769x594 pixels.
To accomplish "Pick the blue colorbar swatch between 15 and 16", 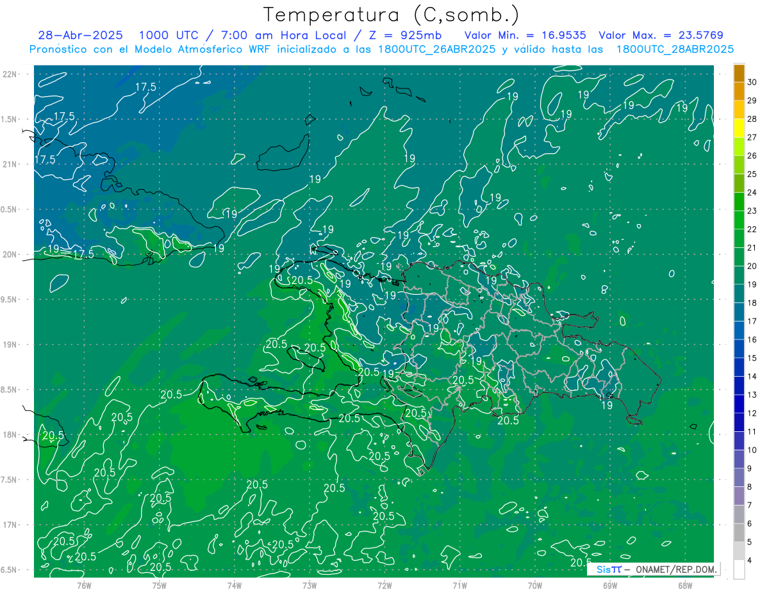I will [x=739, y=349].
